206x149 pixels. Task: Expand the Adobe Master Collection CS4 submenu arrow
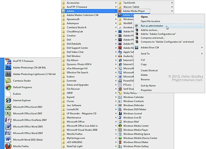pos(116,15)
